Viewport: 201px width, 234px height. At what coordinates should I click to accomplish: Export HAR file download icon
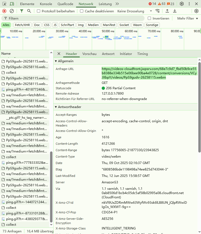pyautogui.click(x=175, y=11)
